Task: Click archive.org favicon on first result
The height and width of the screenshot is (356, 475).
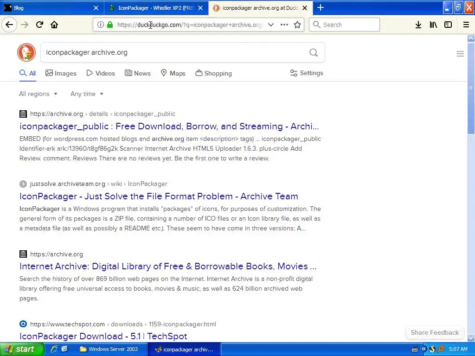Action: coord(23,114)
